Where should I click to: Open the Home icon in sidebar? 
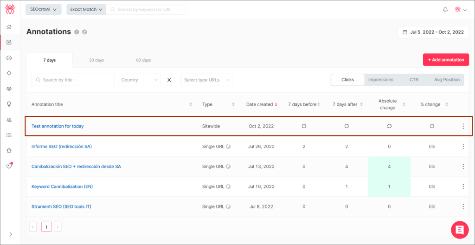[9, 27]
